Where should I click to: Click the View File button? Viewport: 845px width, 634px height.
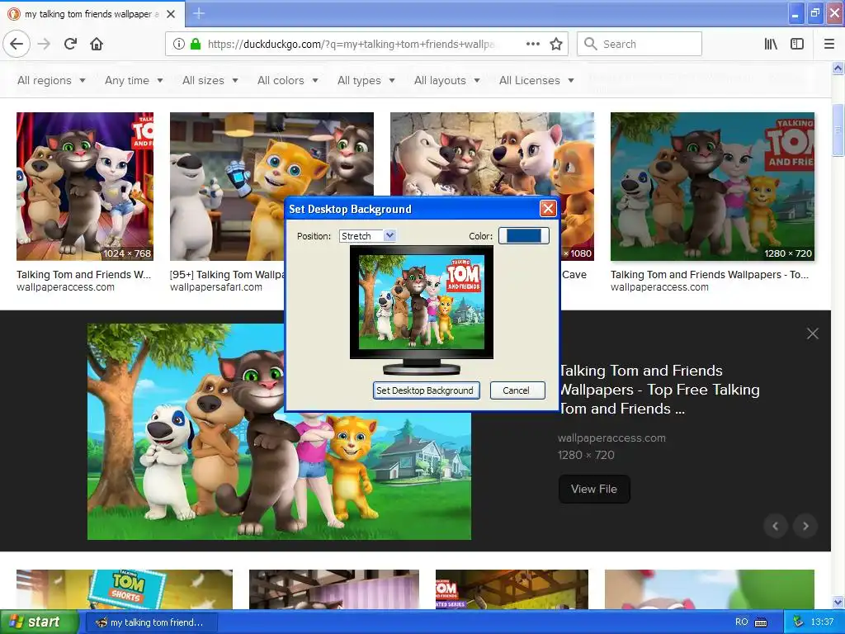click(x=594, y=489)
